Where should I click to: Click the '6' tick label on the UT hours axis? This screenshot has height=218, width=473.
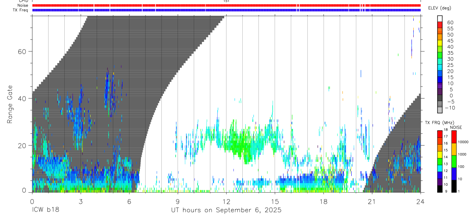[129, 201]
